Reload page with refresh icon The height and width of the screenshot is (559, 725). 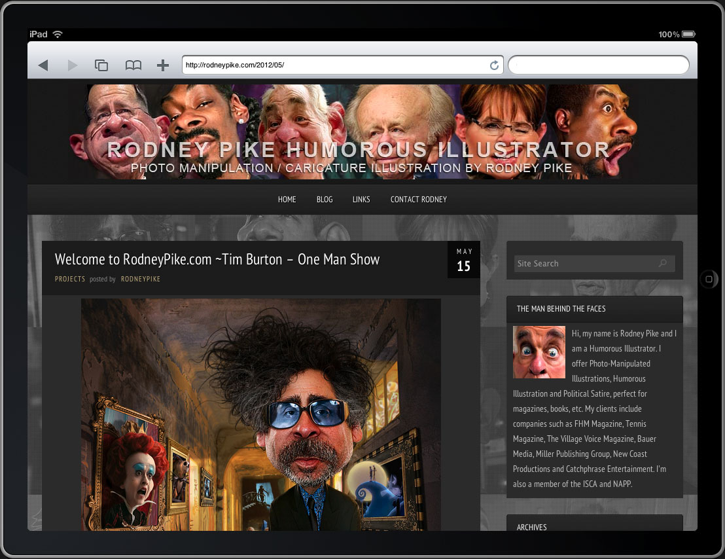click(x=494, y=65)
